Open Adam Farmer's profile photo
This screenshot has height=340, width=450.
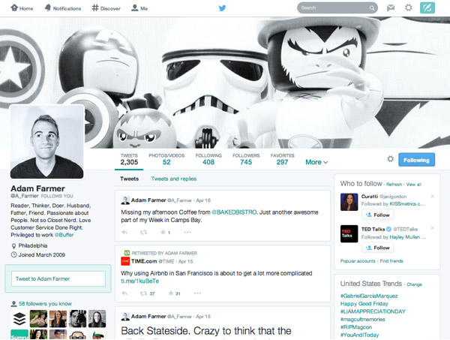click(x=47, y=142)
